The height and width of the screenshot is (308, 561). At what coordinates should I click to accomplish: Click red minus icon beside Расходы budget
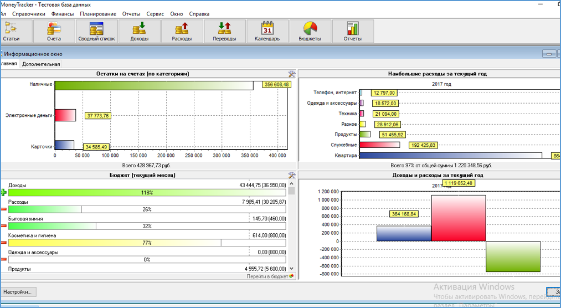tap(4, 209)
